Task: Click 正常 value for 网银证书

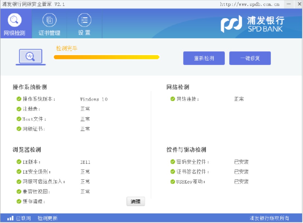Action: click(85, 129)
